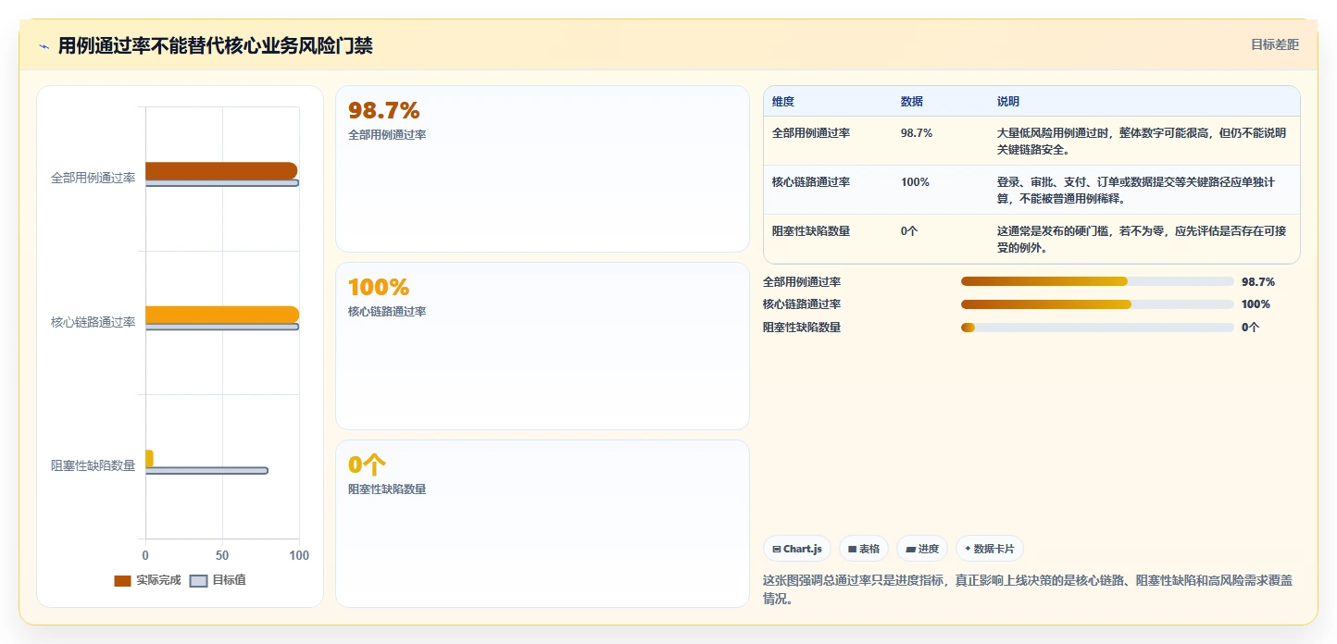Click card caption 阻塞性缺陷数量 under 0个
1337x644 pixels.
(387, 489)
